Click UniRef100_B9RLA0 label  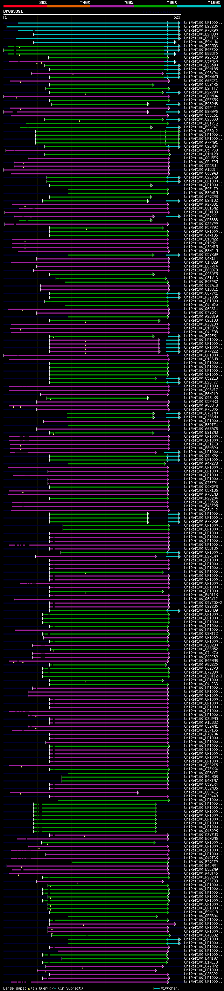[201, 556]
